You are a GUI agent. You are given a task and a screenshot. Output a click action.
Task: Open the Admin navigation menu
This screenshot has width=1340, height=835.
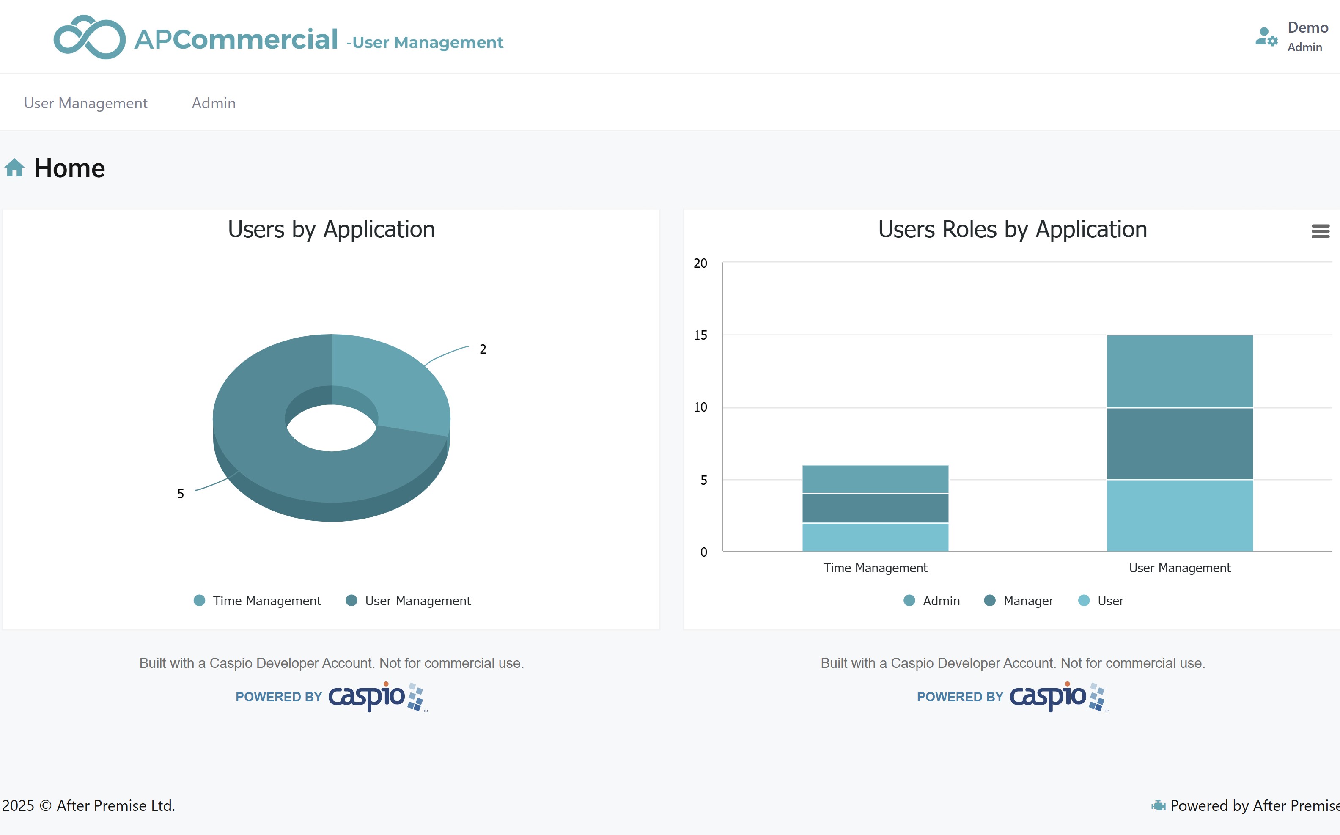[213, 103]
